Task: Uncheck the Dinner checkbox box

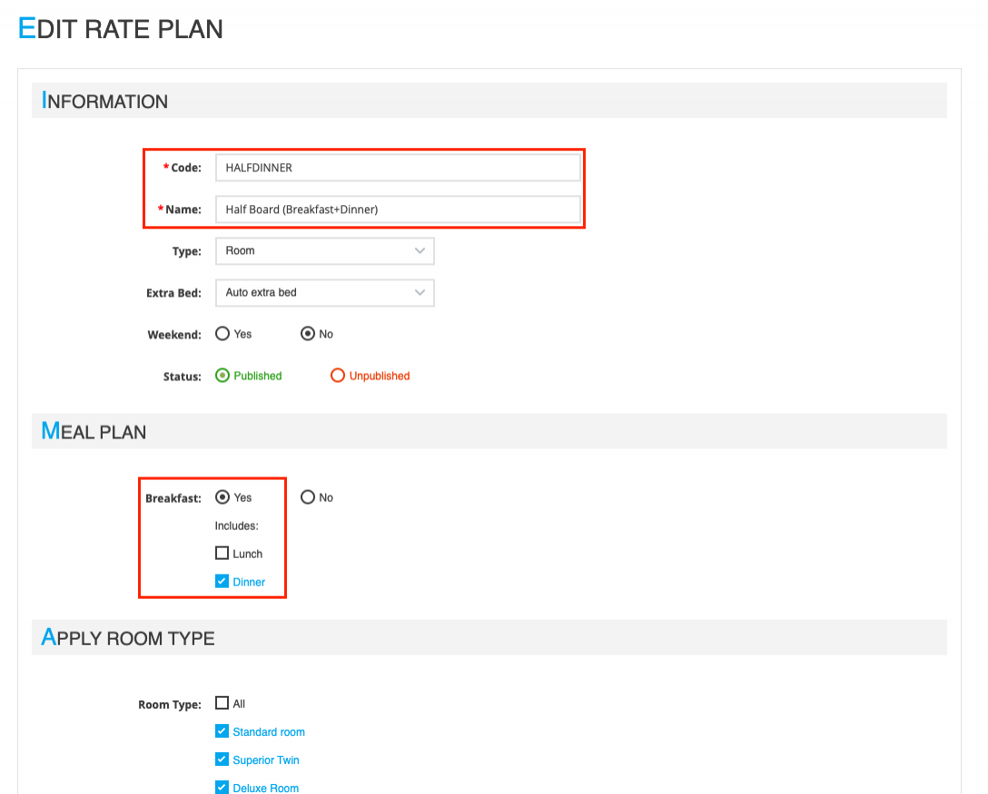Action: (x=222, y=582)
